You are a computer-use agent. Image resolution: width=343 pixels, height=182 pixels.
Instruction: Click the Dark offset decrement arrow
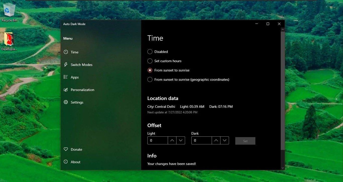pyautogui.click(x=225, y=140)
